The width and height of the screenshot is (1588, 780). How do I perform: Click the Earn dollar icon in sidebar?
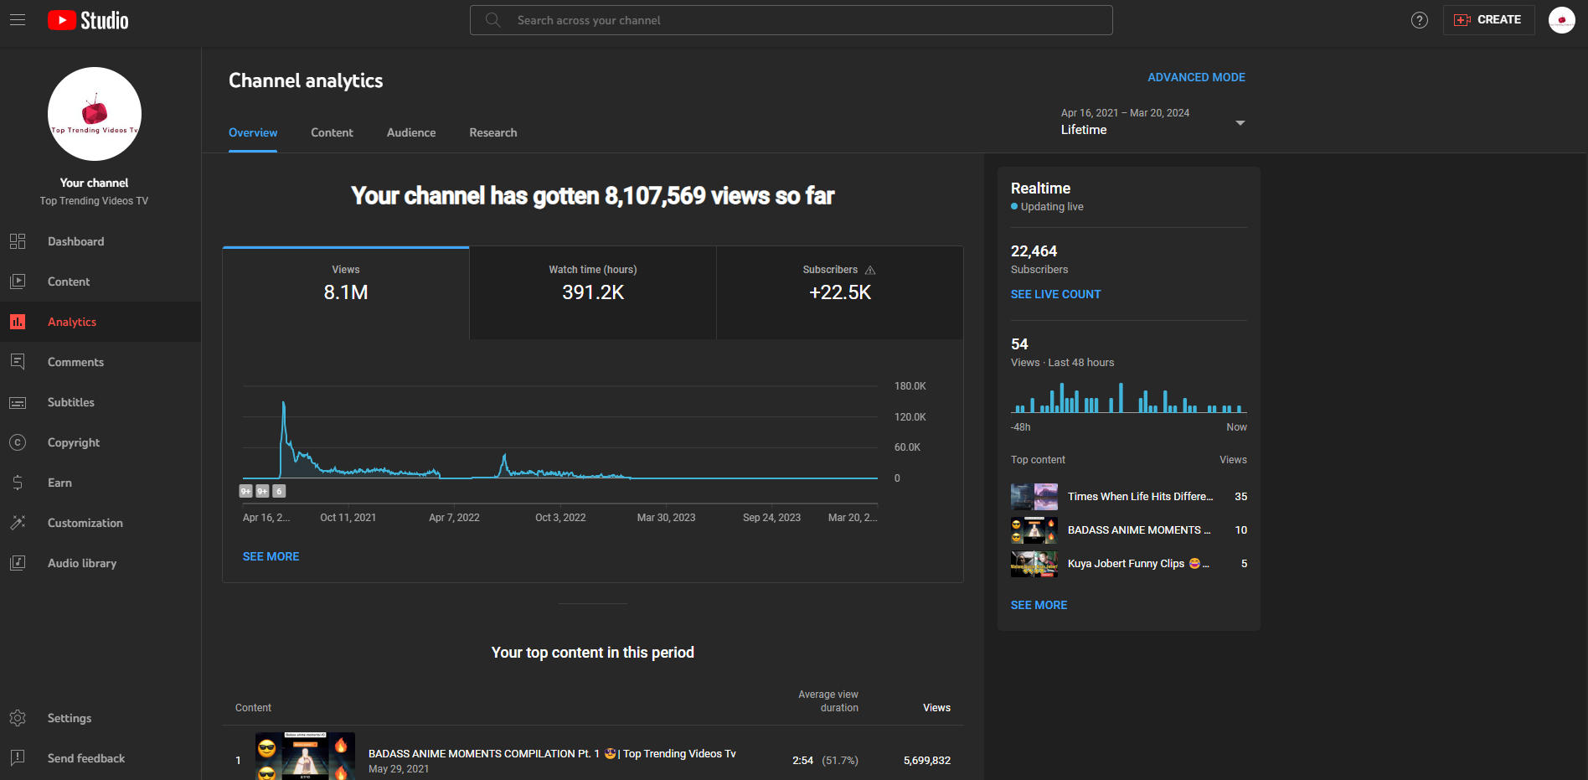[18, 483]
